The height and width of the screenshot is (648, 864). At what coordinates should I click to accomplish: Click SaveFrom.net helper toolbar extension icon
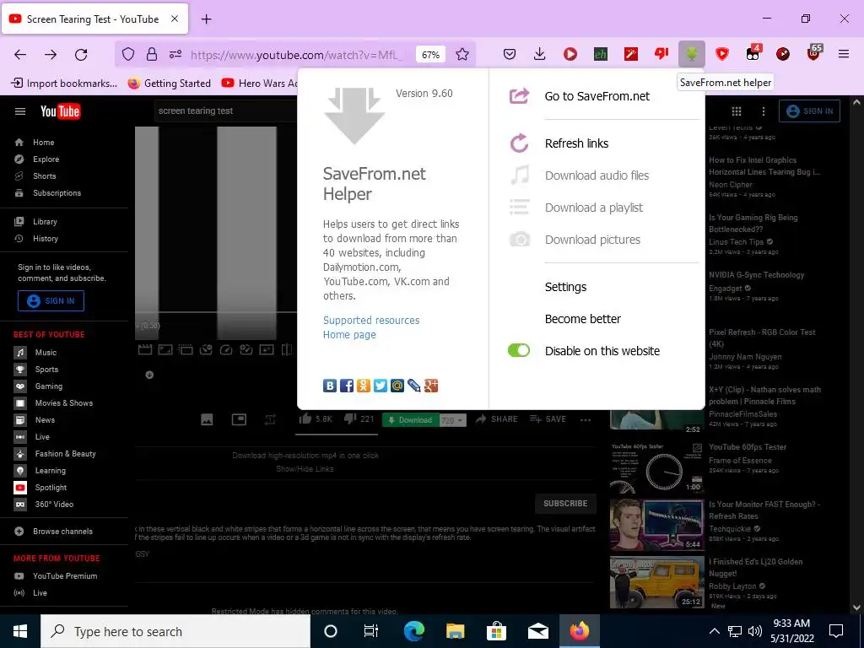[692, 54]
